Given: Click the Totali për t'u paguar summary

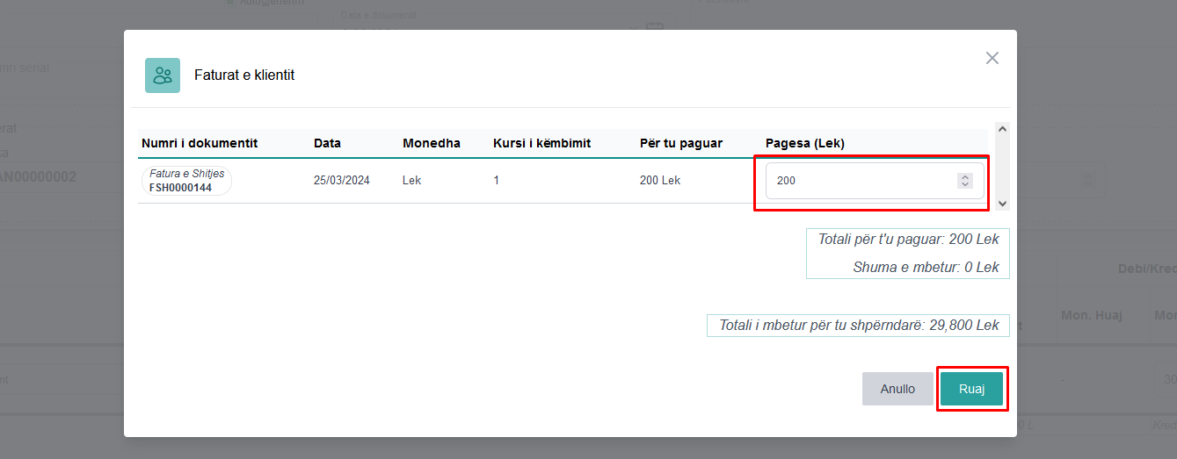Looking at the screenshot, I should (x=908, y=240).
